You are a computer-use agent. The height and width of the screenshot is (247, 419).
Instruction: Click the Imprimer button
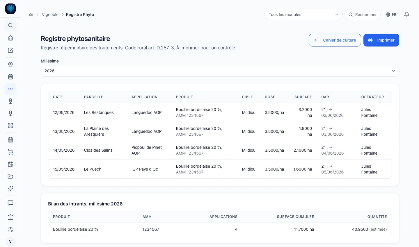click(x=381, y=40)
